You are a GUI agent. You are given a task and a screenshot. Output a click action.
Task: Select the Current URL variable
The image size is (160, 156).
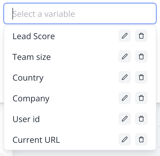click(x=36, y=140)
